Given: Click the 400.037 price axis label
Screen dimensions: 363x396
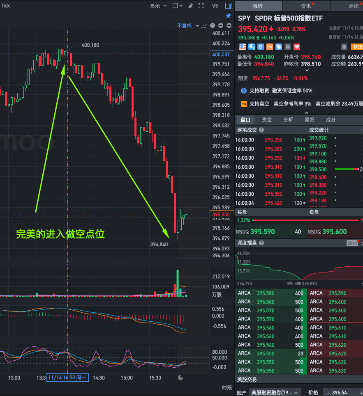Looking at the screenshot, I should coord(221,54).
